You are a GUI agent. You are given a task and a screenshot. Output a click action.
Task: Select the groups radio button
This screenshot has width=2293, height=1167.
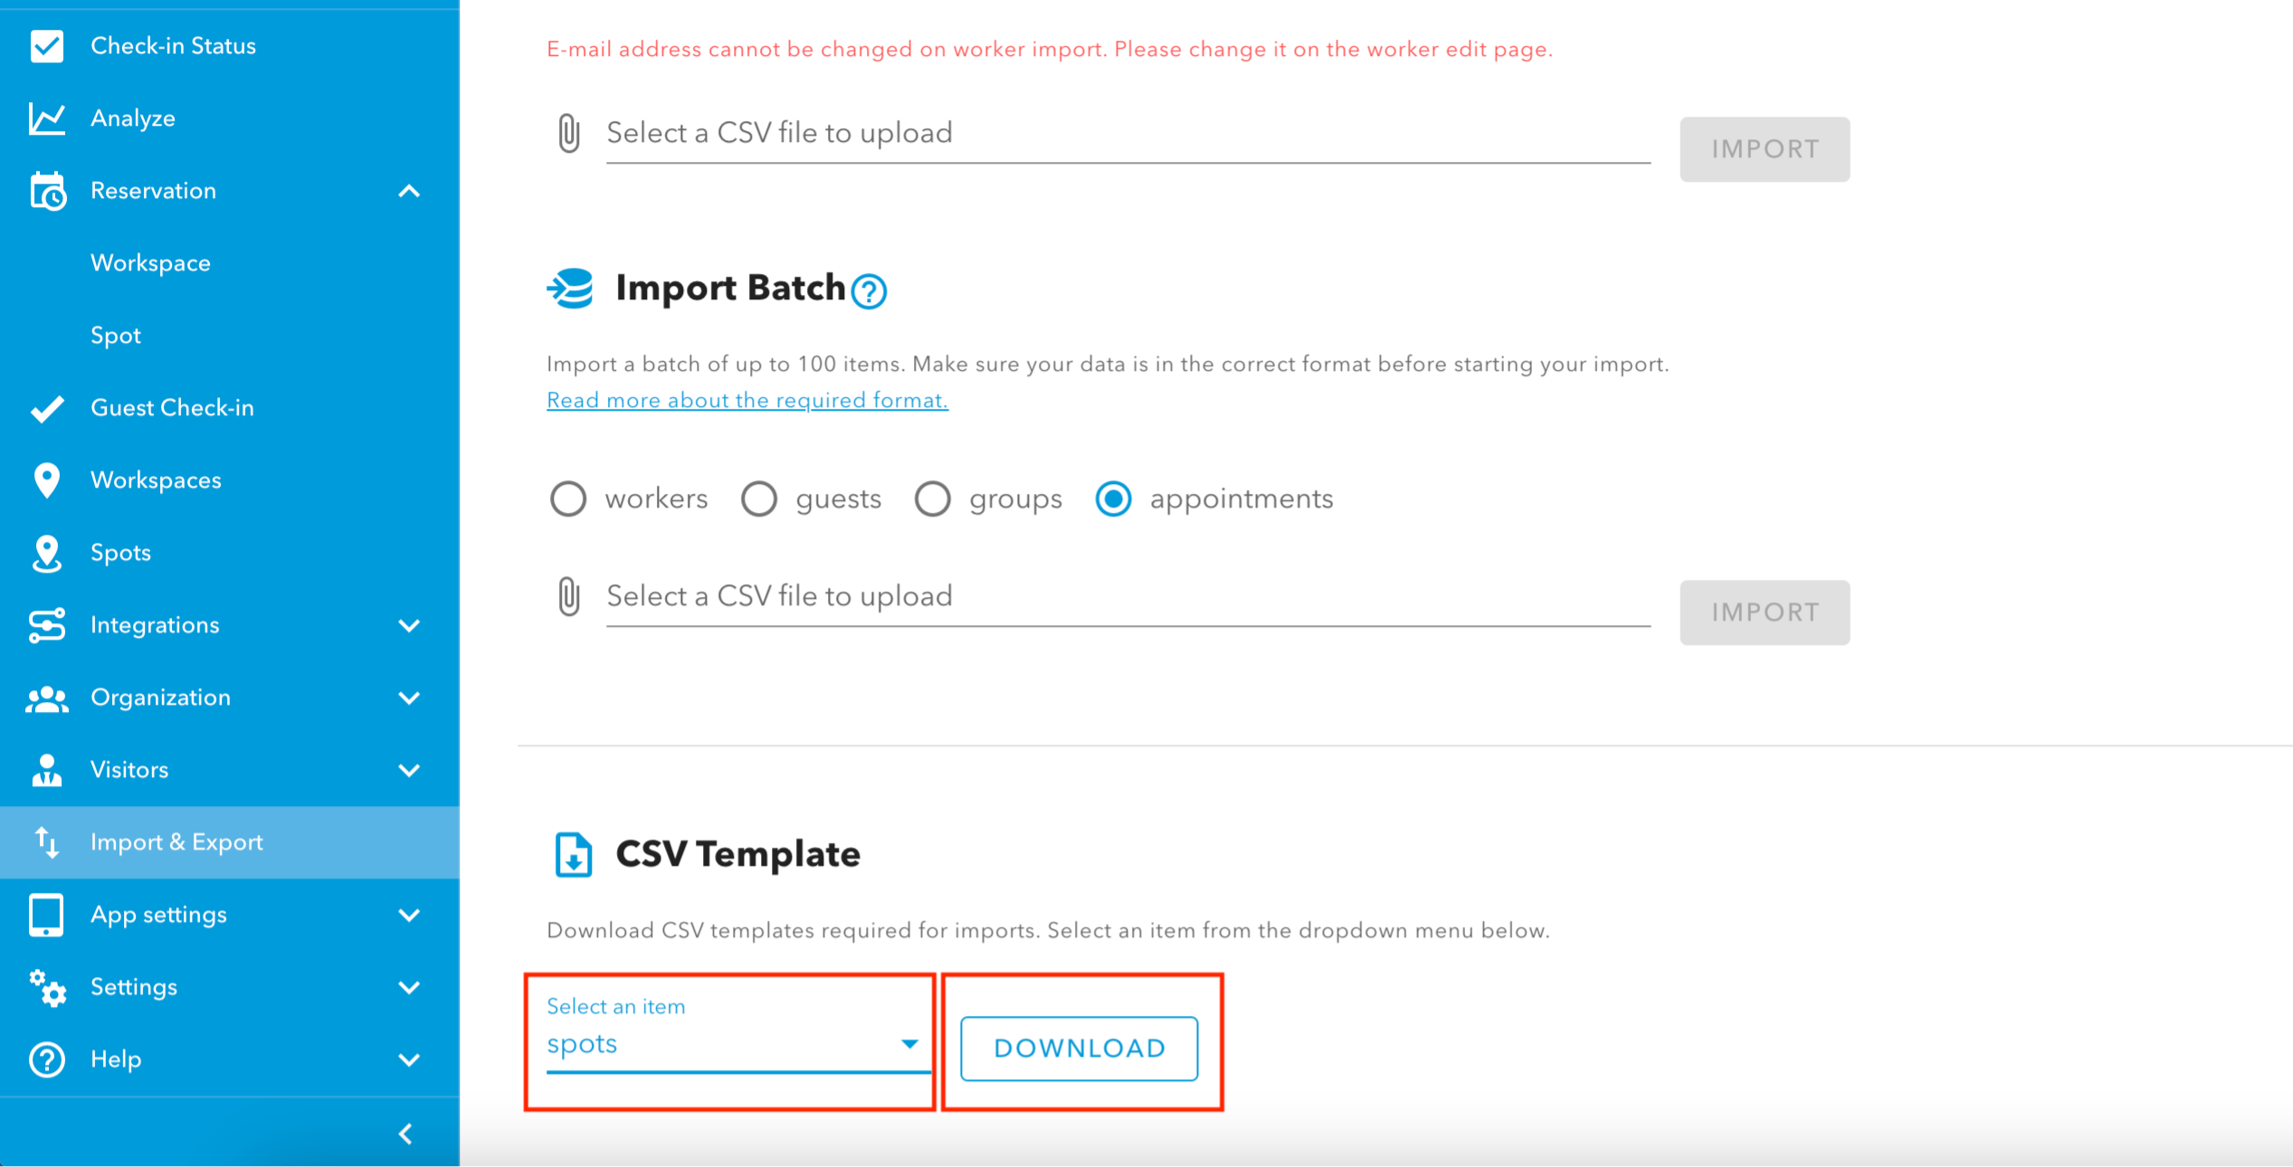tap(932, 499)
